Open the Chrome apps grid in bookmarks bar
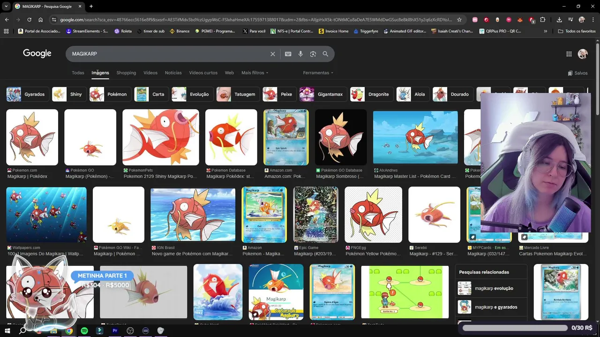This screenshot has height=337, width=600. (6, 31)
